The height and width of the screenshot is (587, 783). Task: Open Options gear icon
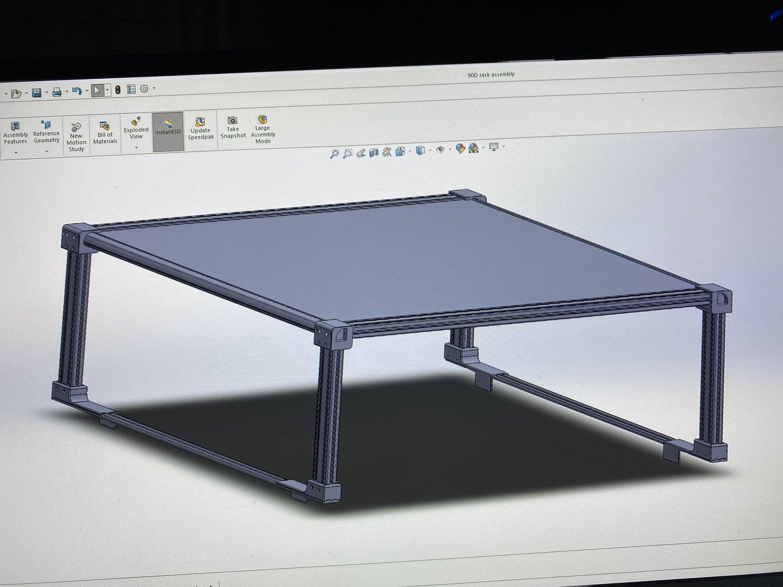pyautogui.click(x=144, y=89)
